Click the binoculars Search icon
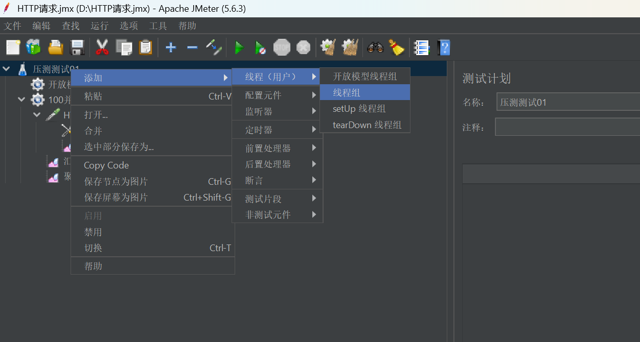640x342 pixels. pyautogui.click(x=375, y=47)
